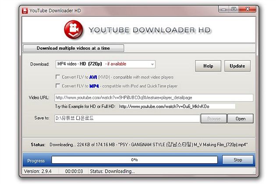This screenshot has width=276, height=184.
Task: Click the YouTube Downloader HD title bar icon
Action: [25, 11]
